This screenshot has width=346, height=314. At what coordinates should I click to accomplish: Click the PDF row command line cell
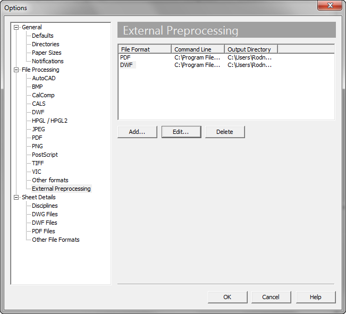[197, 57]
